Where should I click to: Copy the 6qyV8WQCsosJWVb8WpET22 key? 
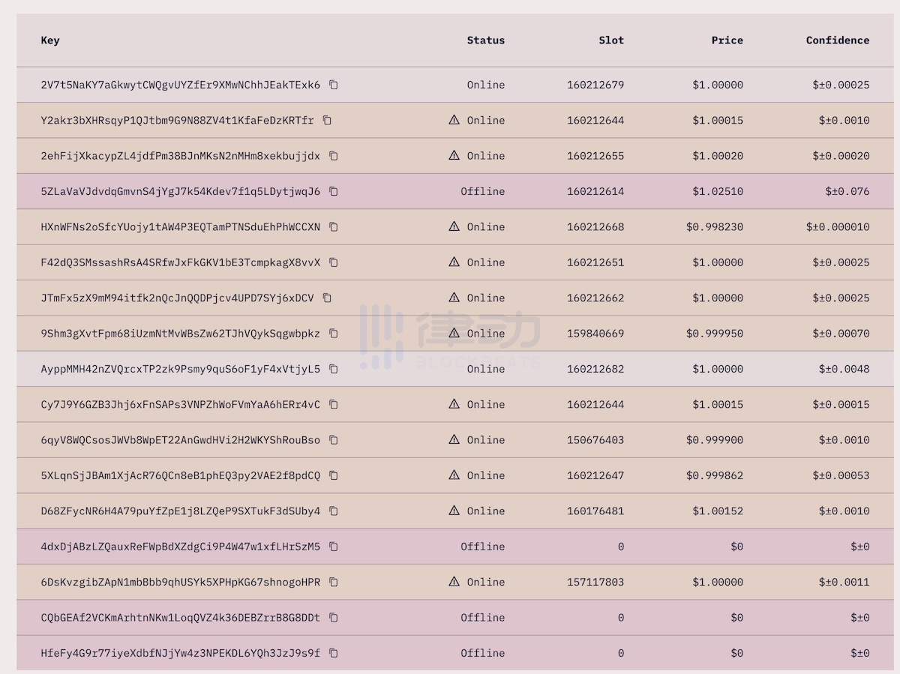pos(334,440)
